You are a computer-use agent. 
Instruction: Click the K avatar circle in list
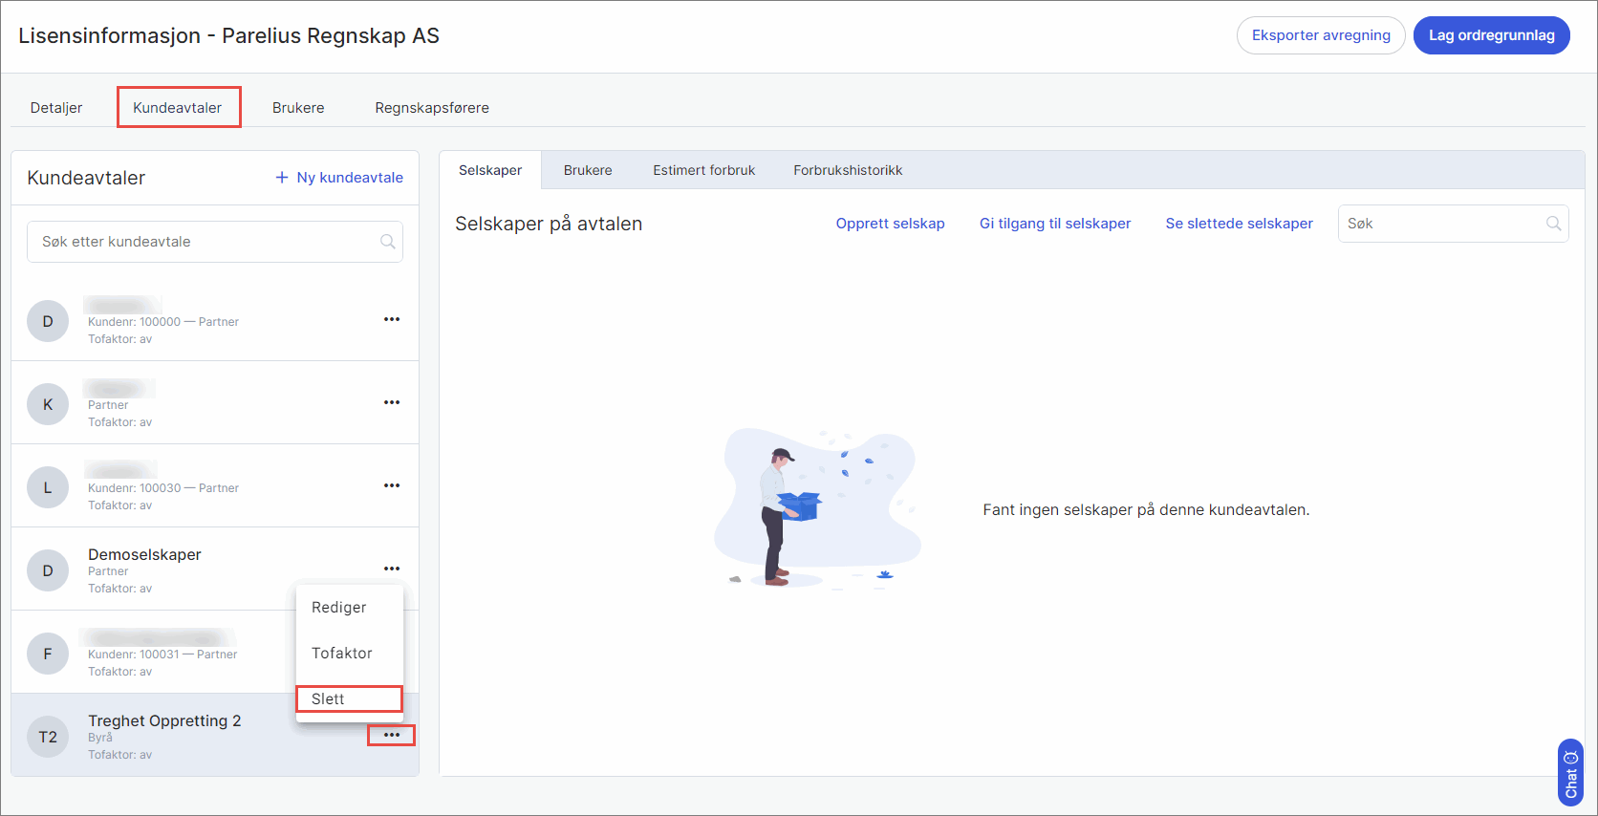pos(48,404)
